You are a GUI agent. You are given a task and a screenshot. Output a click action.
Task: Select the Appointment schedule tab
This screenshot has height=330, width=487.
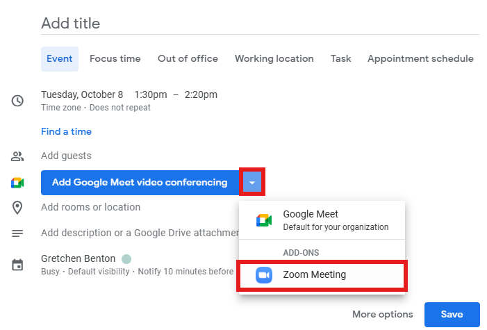tap(420, 59)
